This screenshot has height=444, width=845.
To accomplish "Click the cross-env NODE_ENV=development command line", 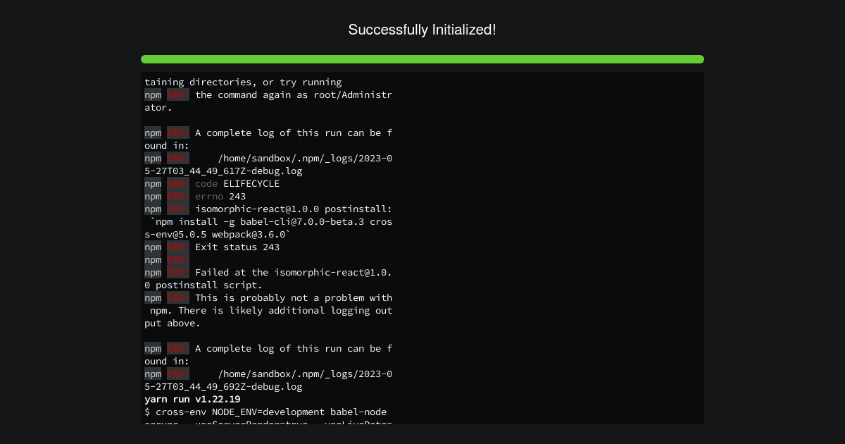I will tap(265, 412).
